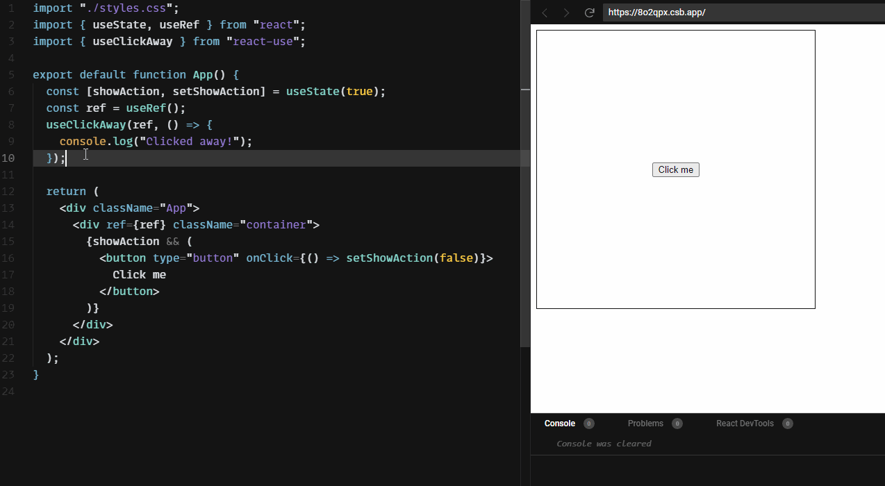Click the Problems tab's badge icon

tap(677, 423)
